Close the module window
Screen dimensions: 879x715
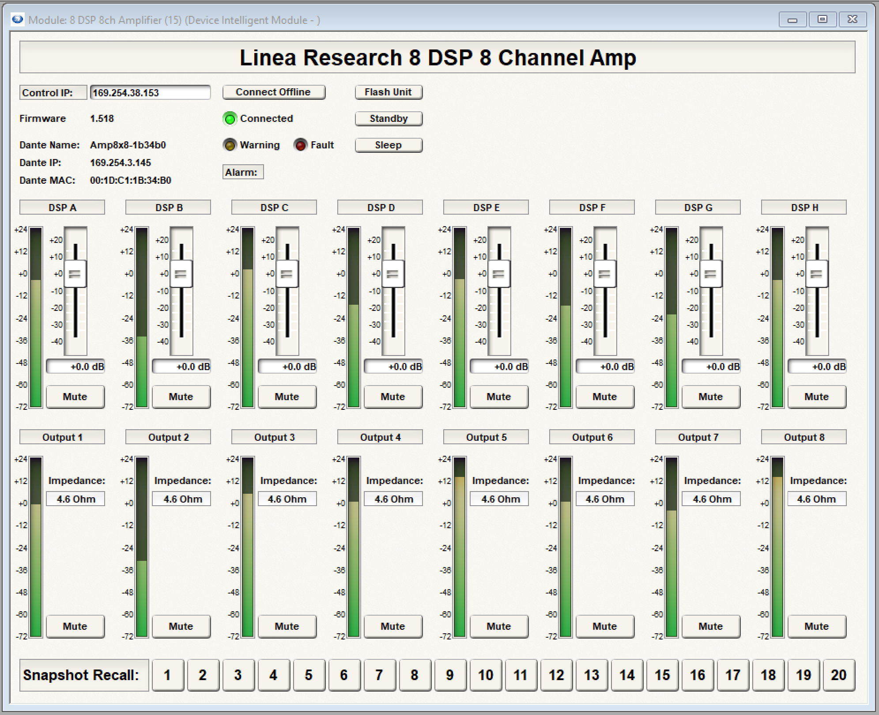pyautogui.click(x=852, y=20)
